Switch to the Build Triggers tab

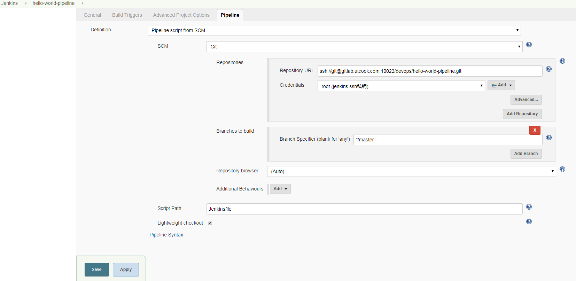(127, 15)
